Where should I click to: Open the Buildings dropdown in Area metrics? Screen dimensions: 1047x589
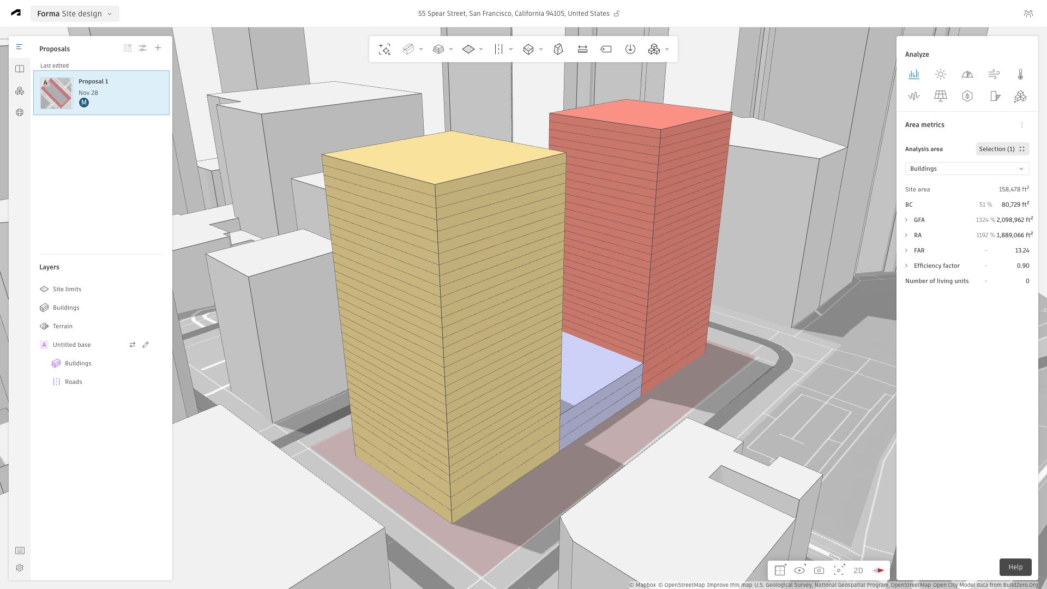pos(967,169)
